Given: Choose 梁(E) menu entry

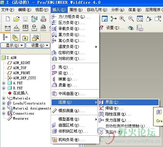Looking at the screenshot, I should coord(75,73).
